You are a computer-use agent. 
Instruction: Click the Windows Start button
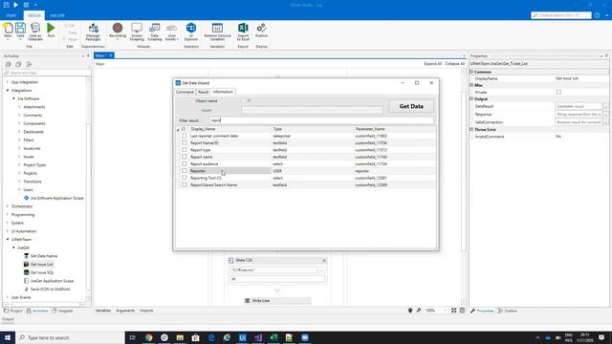pos(8,337)
